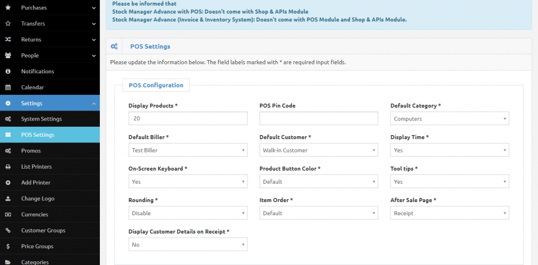Open the Add Printer page

(x=50, y=183)
